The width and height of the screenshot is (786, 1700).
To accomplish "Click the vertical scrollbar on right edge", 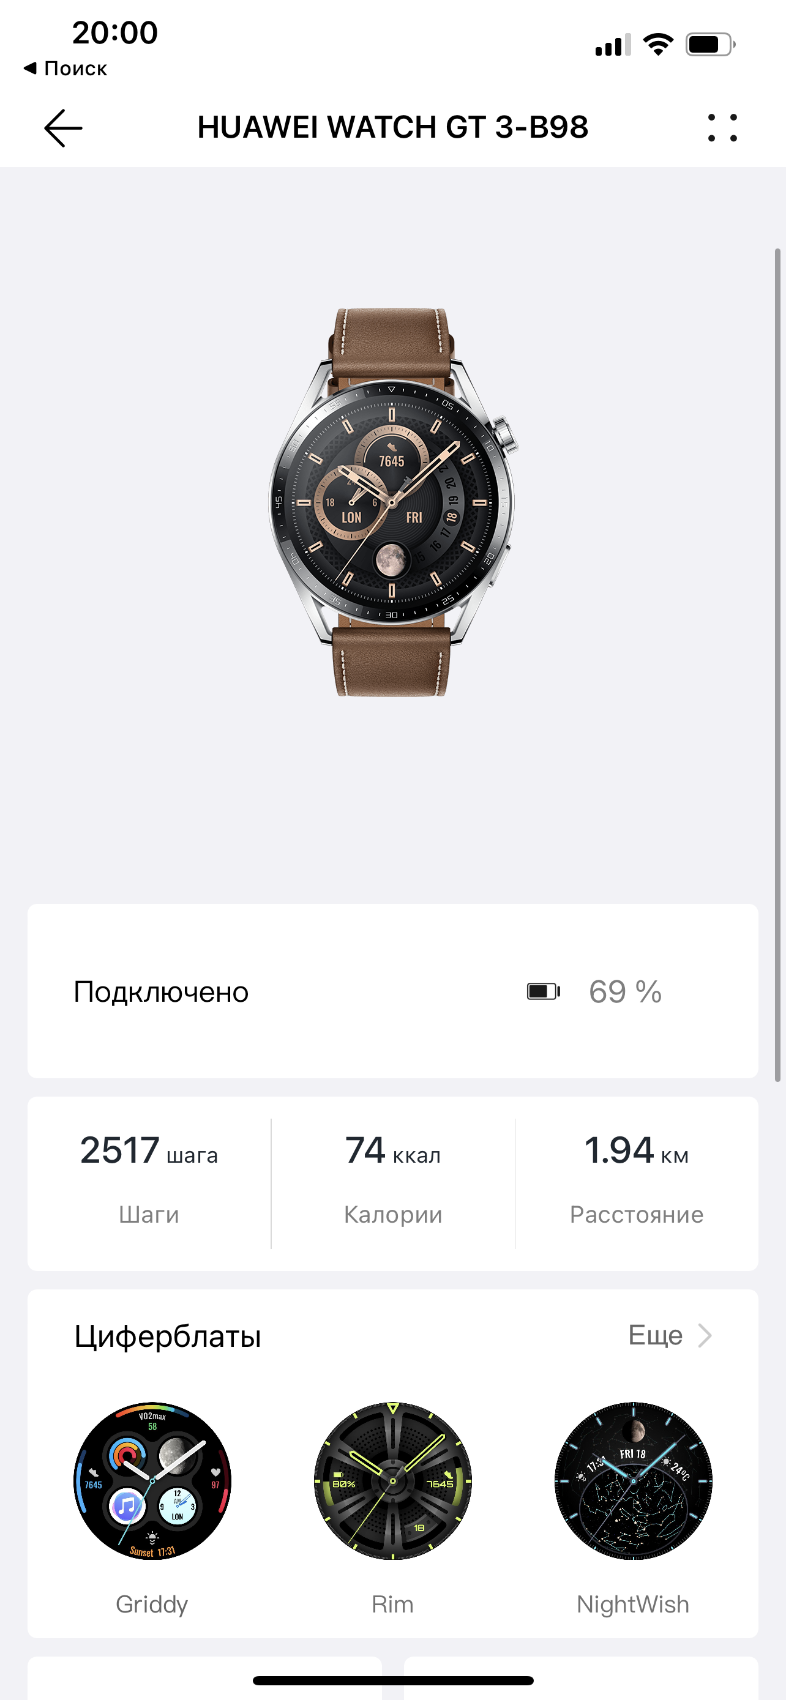I will (x=777, y=665).
